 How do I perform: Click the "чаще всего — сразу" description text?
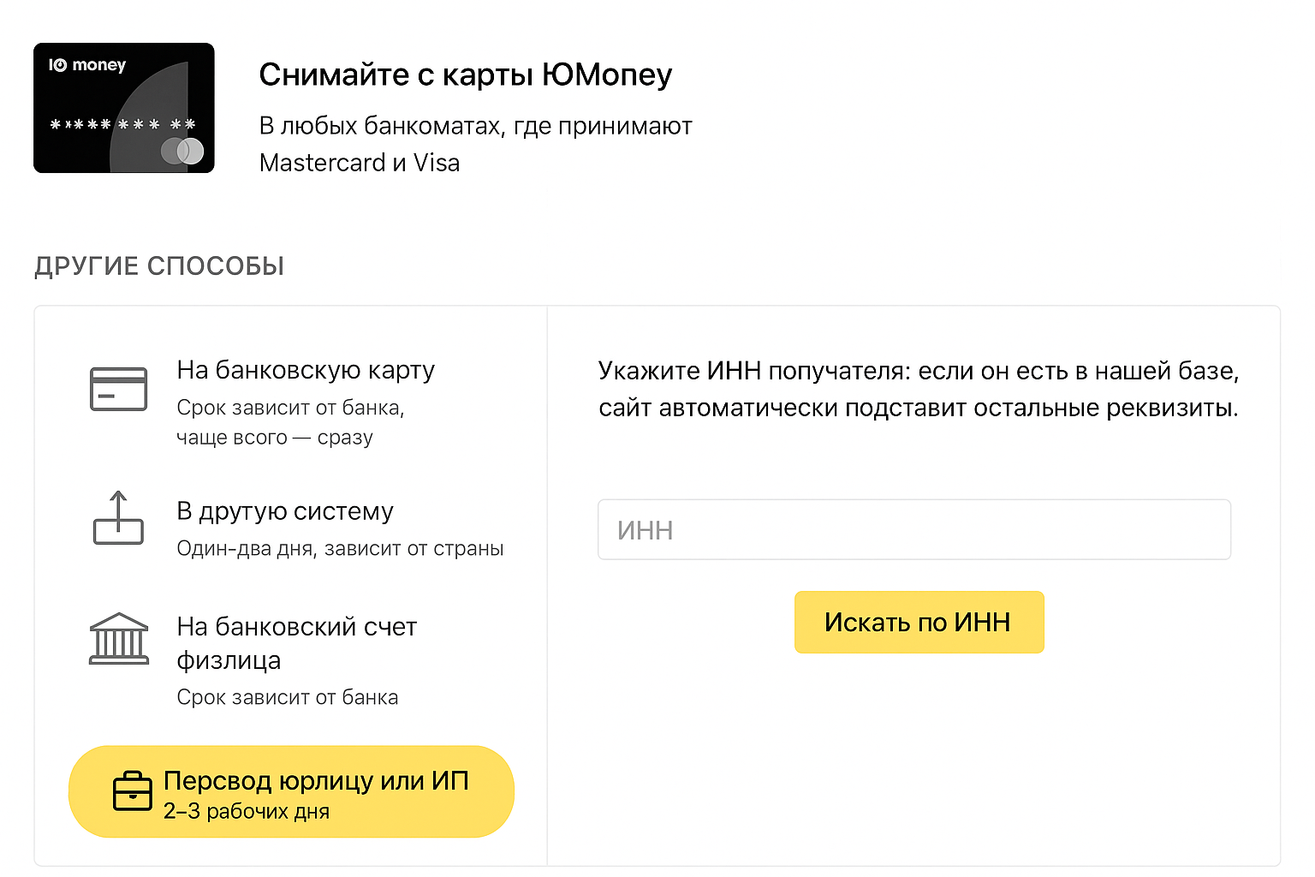[275, 438]
